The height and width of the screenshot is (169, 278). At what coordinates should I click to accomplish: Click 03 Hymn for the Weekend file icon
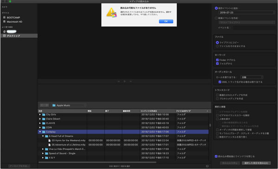point(50,140)
